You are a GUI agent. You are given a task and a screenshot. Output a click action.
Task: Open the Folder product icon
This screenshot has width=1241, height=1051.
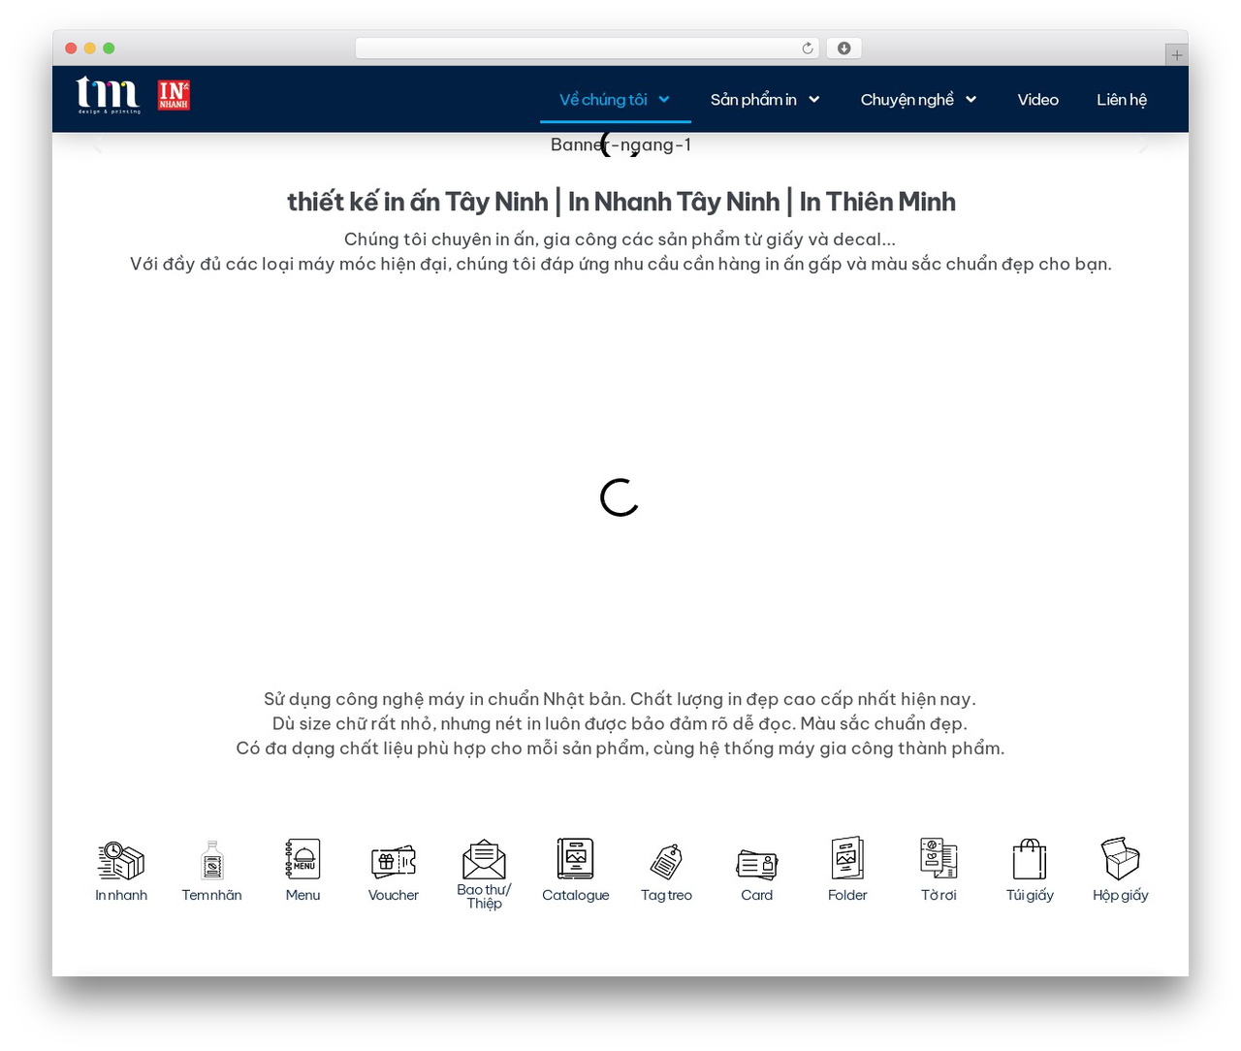coord(847,859)
